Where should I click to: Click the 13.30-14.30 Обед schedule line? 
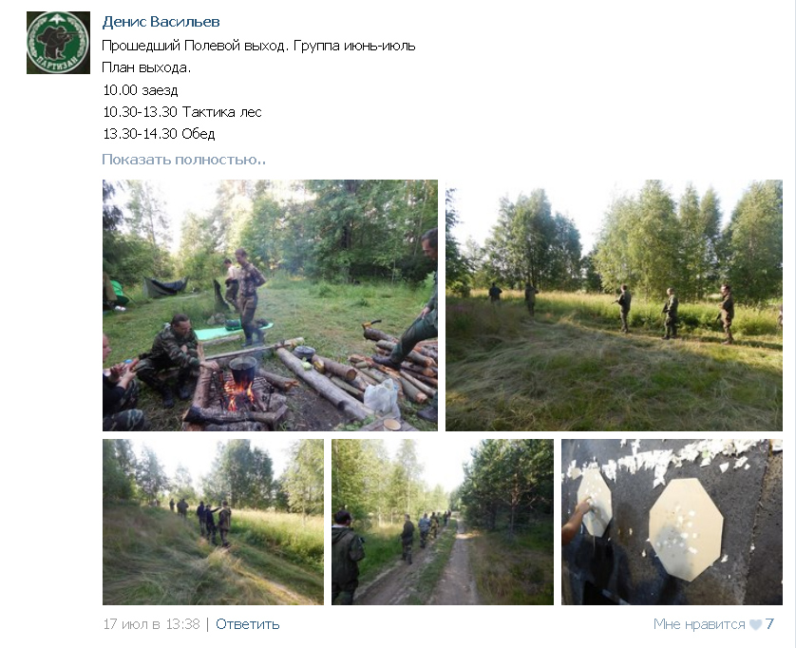(x=159, y=134)
